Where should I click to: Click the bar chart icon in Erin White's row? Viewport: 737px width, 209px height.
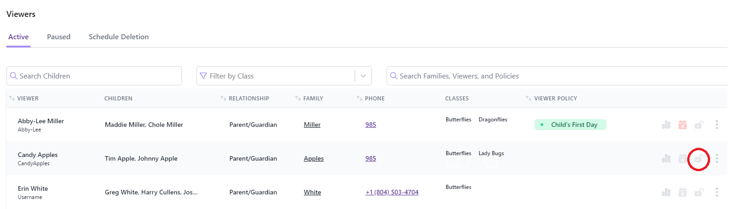click(x=666, y=192)
